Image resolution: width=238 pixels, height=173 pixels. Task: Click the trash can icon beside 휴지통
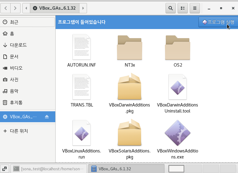click(5, 103)
